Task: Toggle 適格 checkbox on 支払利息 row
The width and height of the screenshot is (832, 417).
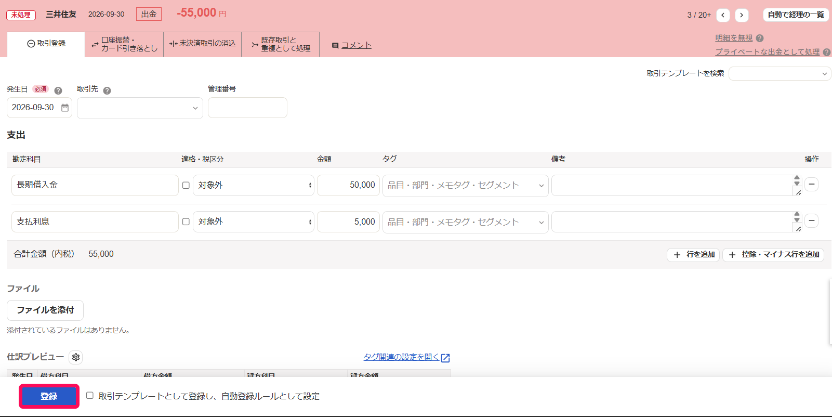Action: click(186, 221)
